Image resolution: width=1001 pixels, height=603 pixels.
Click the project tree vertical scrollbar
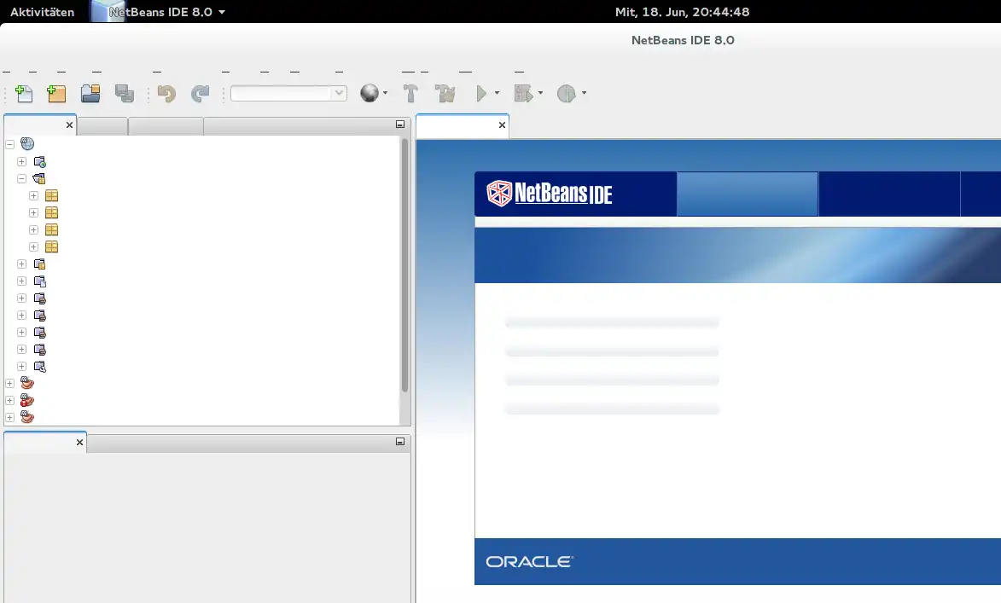(x=404, y=264)
